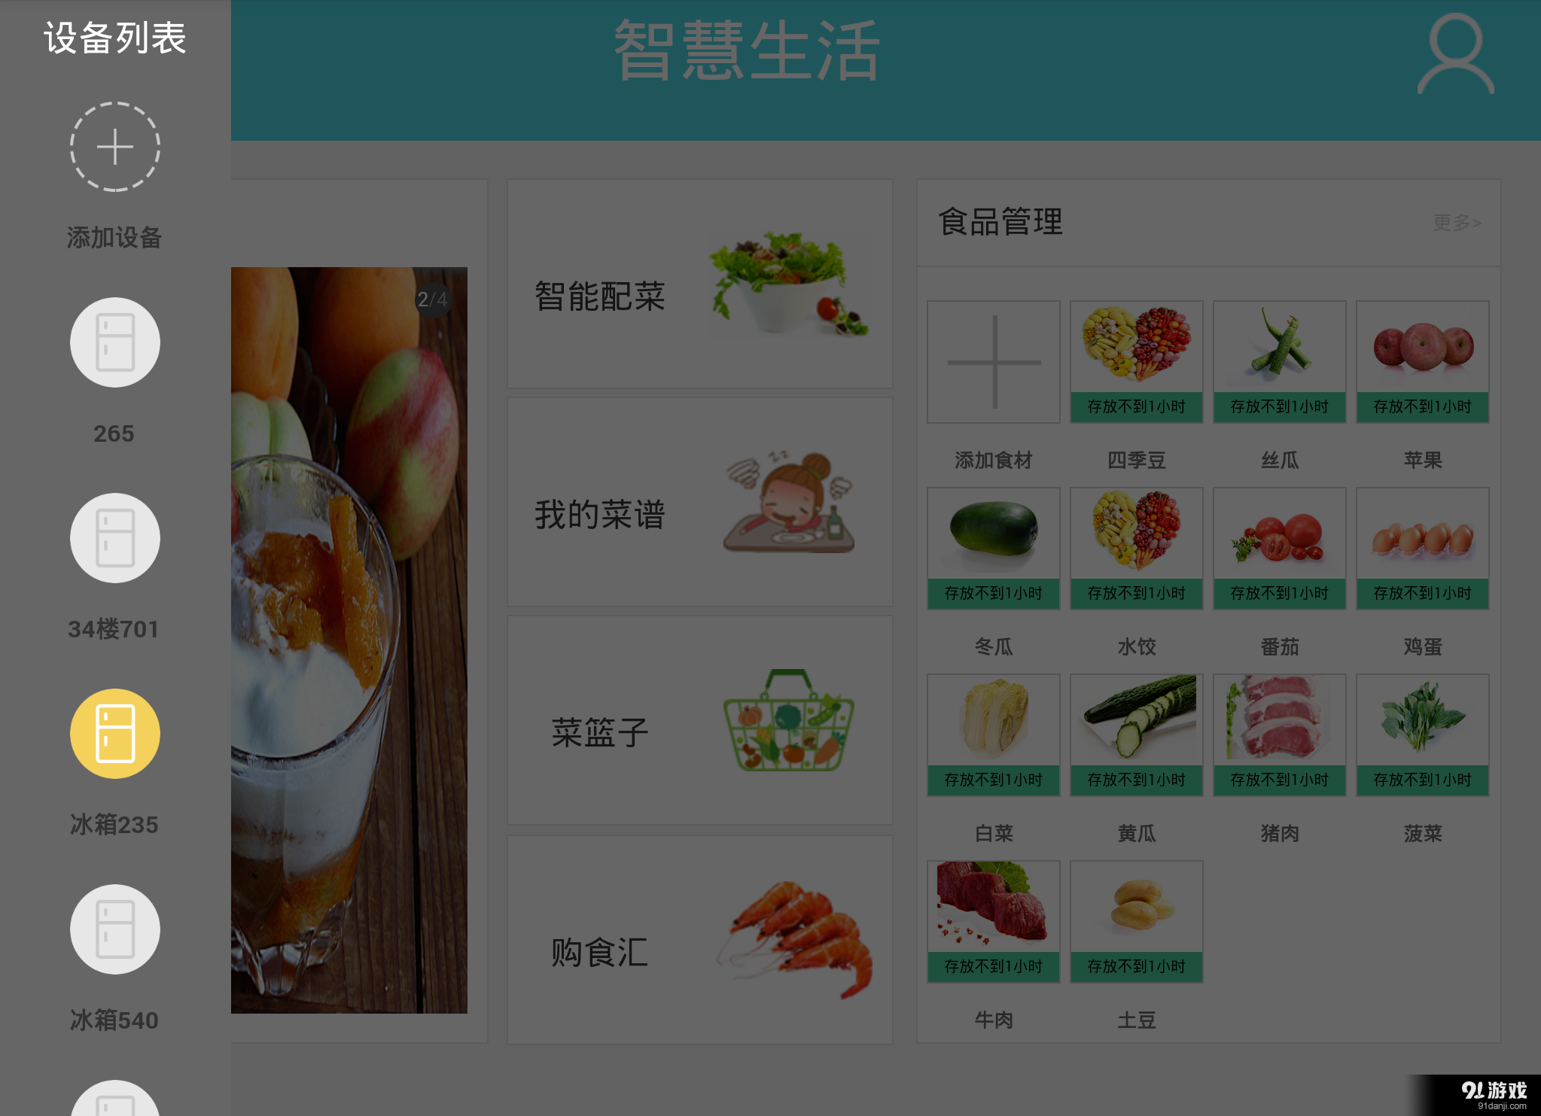Select the highlighted 冰箱235 fridge

coord(115,734)
